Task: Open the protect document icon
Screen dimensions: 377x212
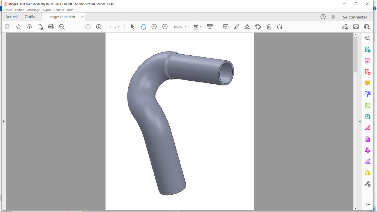Action: pyautogui.click(x=40, y=27)
